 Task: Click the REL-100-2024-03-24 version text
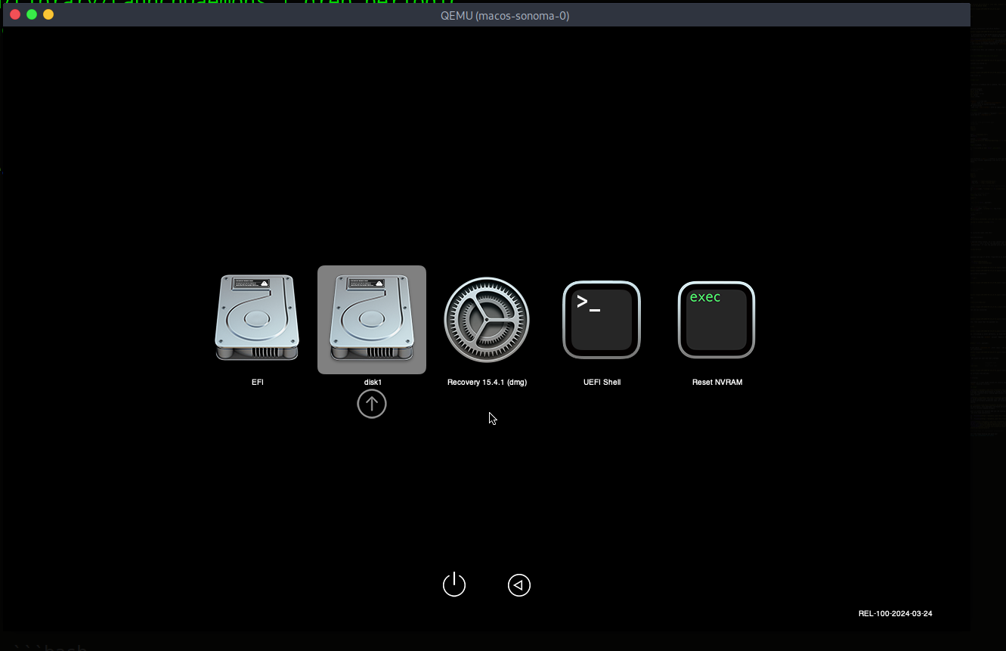point(895,614)
